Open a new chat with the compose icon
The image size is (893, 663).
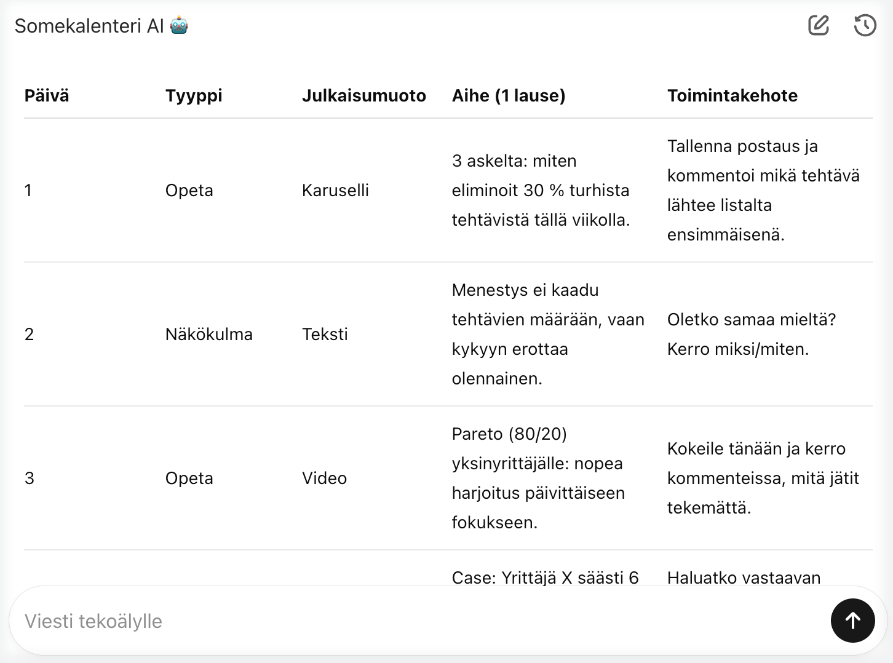(818, 25)
